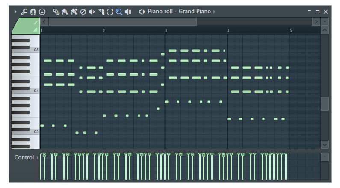Select the Slice tool
The width and height of the screenshot is (340, 188).
click(101, 12)
